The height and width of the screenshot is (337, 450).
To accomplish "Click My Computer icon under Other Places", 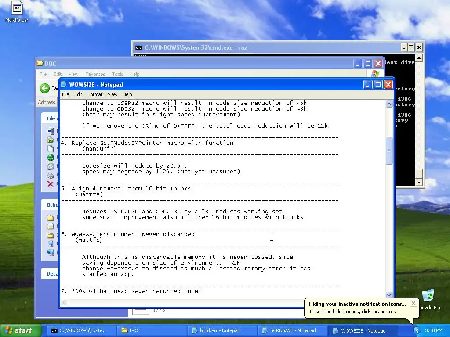I will [x=51, y=244].
